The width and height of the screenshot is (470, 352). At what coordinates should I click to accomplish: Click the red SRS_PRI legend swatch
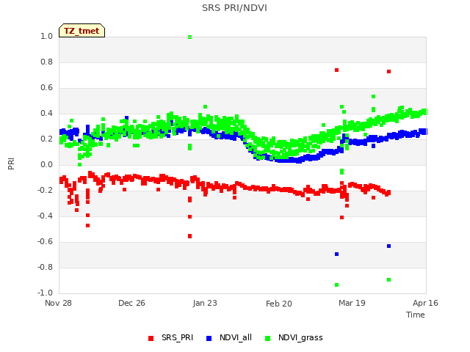(x=151, y=338)
